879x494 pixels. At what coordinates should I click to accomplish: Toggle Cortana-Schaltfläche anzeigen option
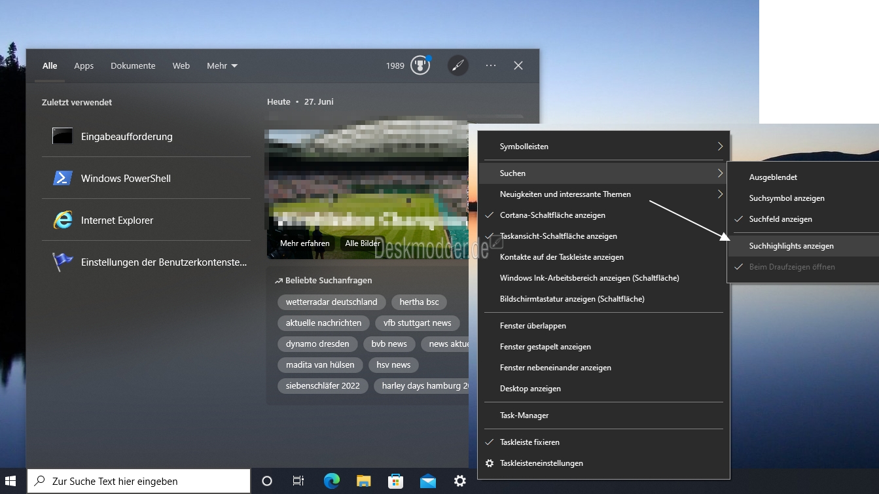click(552, 215)
